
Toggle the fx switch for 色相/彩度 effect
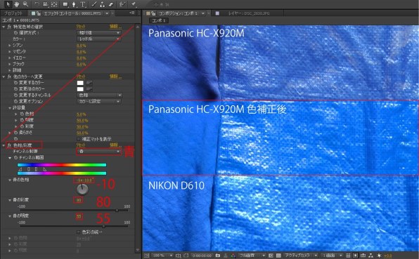(x=9, y=145)
